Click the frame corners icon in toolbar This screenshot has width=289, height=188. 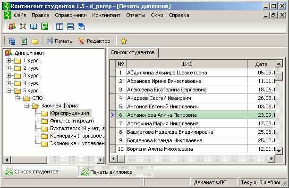coord(23,26)
